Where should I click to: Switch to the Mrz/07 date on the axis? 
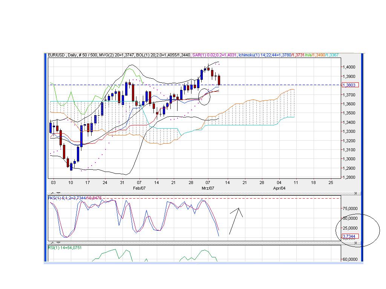click(x=207, y=187)
